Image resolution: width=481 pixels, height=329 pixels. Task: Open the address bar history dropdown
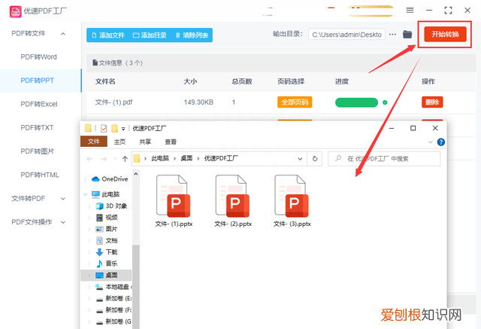(x=300, y=159)
